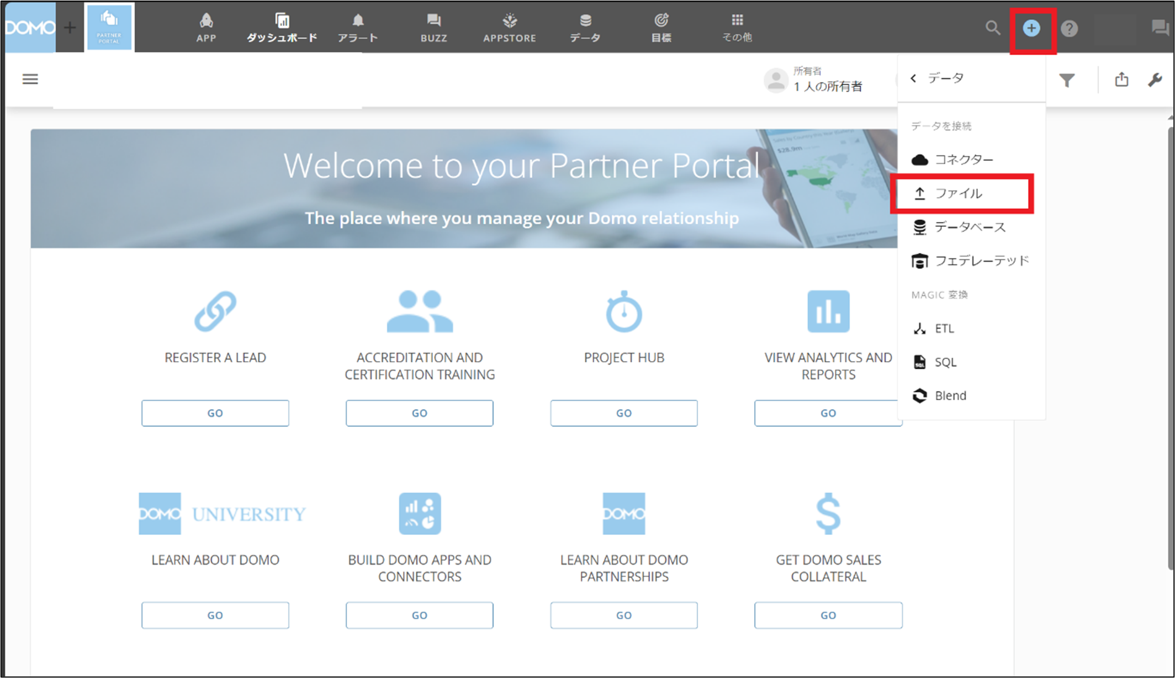The image size is (1175, 678).
Task: Click 1 人の所有者 owner text
Action: [828, 87]
